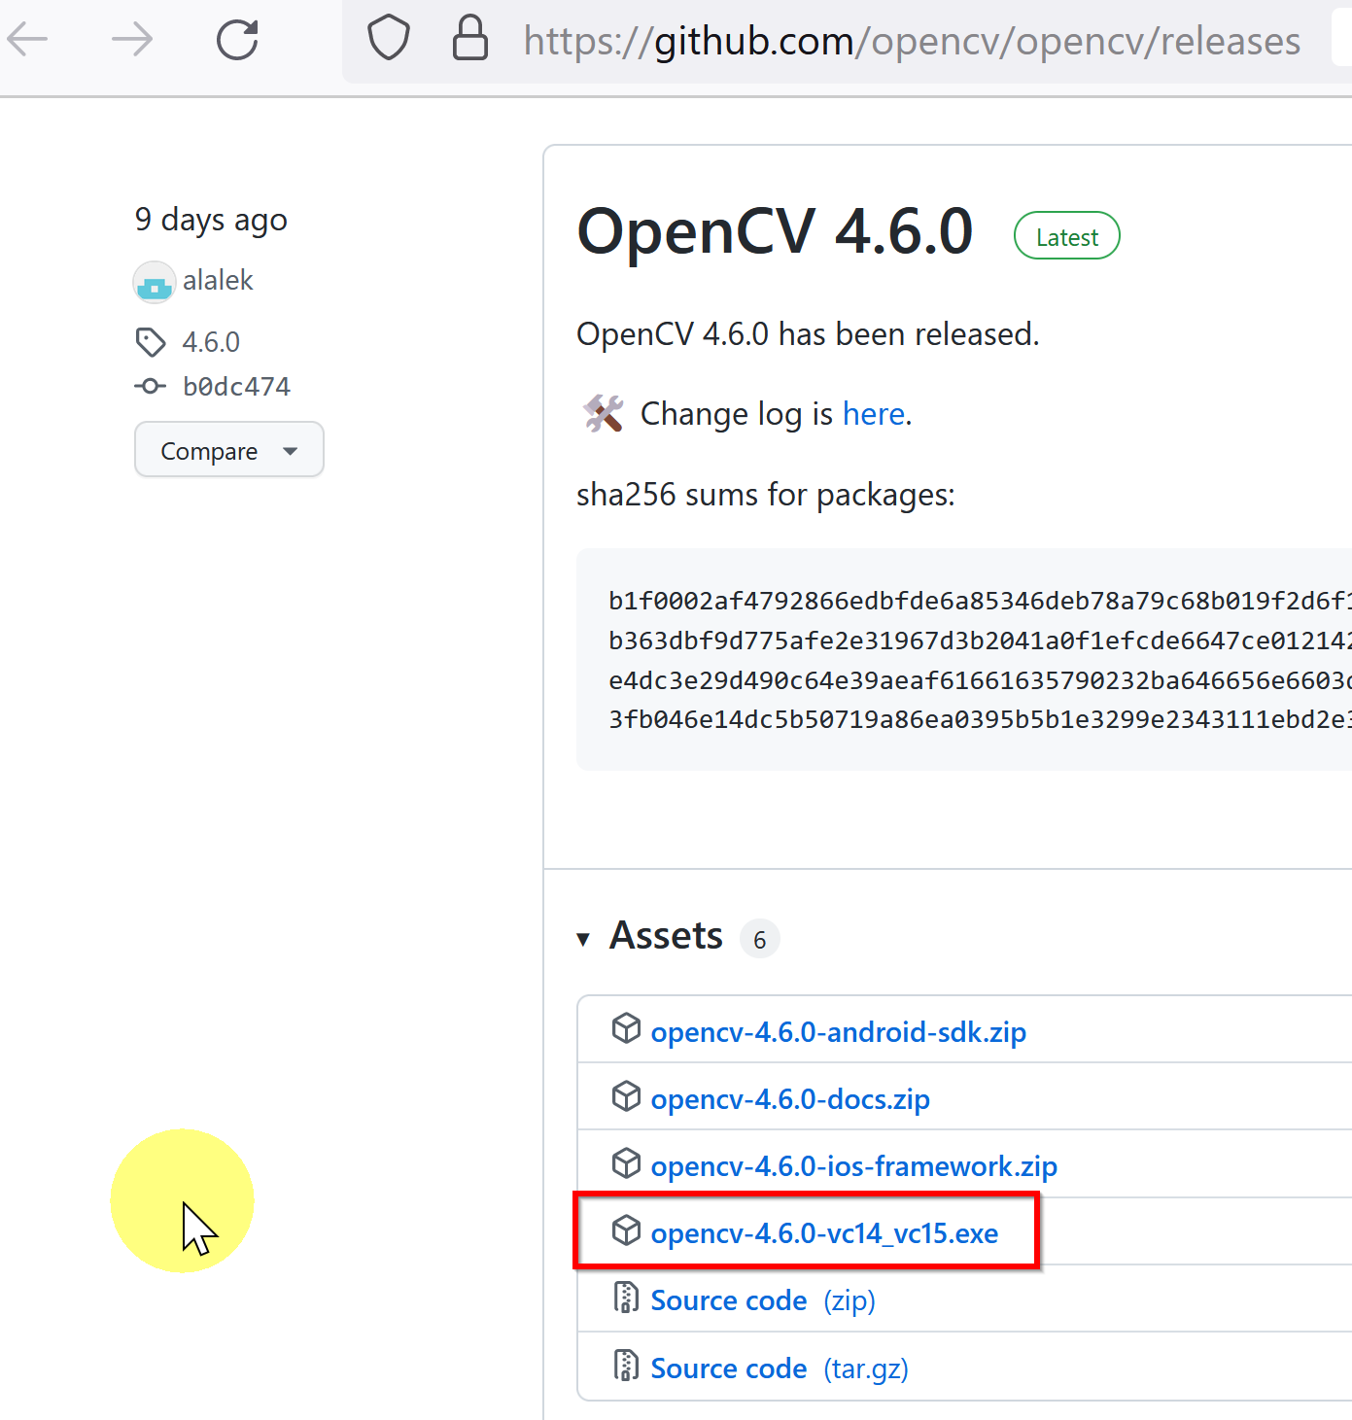Click the sha256 line starting b363dbf9d
This screenshot has height=1420, width=1352.
(x=980, y=641)
